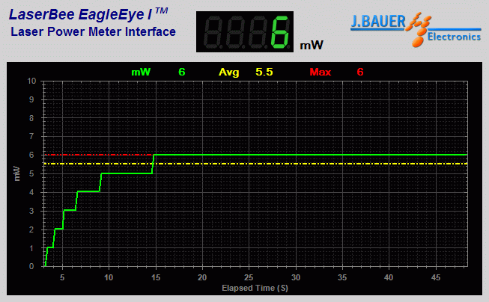Image resolution: width=489 pixels, height=302 pixels.
Task: Click the 'mW' unit label beside the display
Action: pos(312,46)
